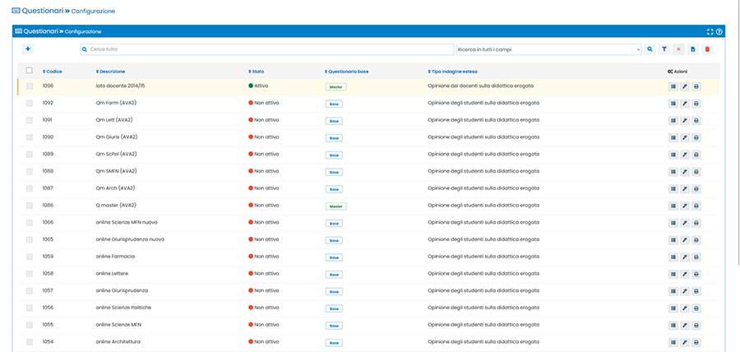This screenshot has height=352, width=740.
Task: Click the magnifier search button
Action: 650,49
